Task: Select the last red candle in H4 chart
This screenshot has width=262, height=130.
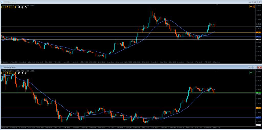Action: click(x=215, y=25)
